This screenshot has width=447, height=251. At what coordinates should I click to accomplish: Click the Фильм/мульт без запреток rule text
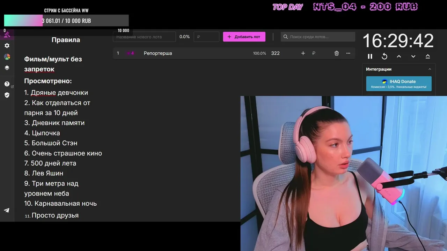(53, 64)
